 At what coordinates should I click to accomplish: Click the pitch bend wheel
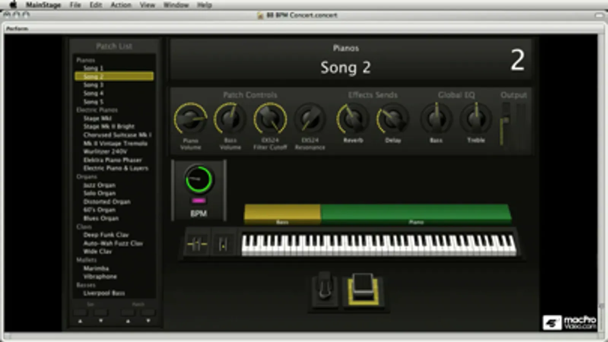coord(197,244)
